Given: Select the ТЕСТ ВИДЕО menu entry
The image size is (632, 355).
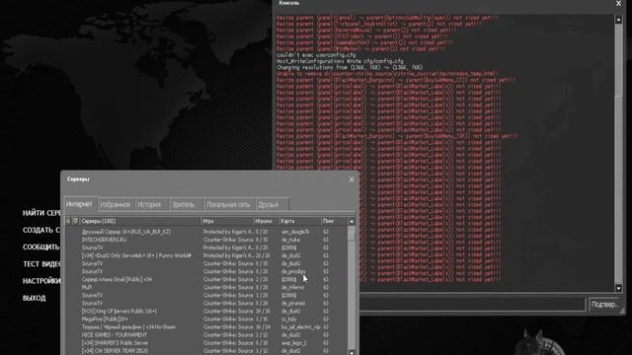Looking at the screenshot, I should (x=41, y=264).
